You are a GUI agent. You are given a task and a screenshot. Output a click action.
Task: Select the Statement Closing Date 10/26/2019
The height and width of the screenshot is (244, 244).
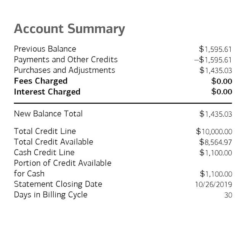tap(213, 185)
